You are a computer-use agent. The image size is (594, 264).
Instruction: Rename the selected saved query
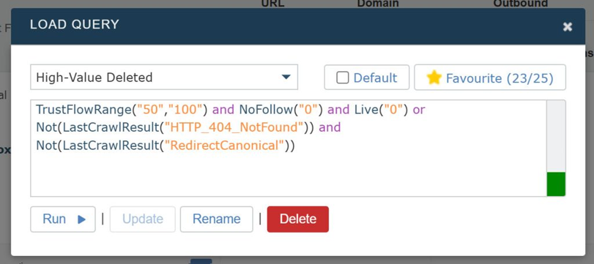[x=216, y=219]
